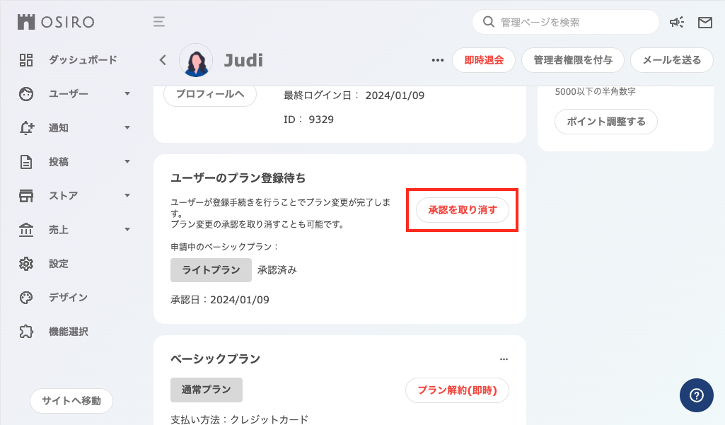Click the back arrow beside Judi's avatar
This screenshot has width=725, height=425.
(x=162, y=59)
